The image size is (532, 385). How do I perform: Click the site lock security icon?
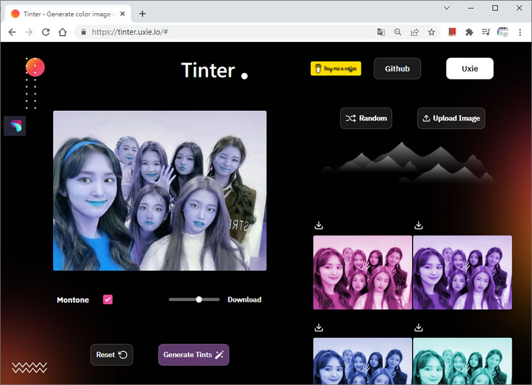point(83,32)
